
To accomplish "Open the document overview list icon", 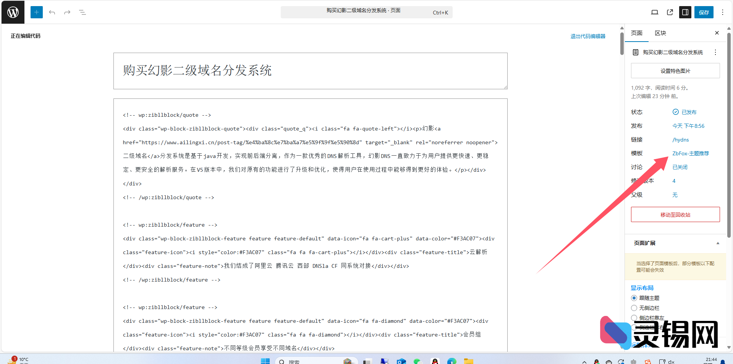I will coord(83,12).
